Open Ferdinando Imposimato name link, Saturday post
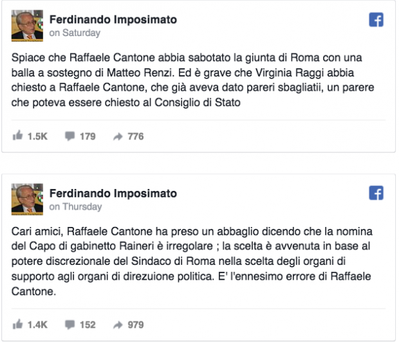Viewport: 399px width, 342px height. pyautogui.click(x=113, y=20)
